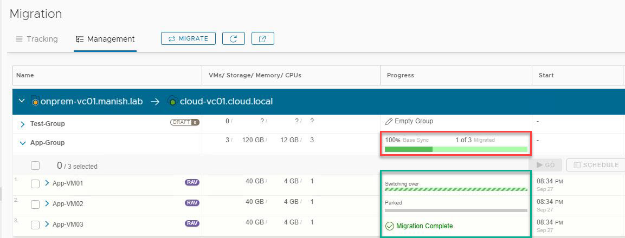
Task: Click the 1 of 3 Migrated text
Action: pyautogui.click(x=475, y=140)
